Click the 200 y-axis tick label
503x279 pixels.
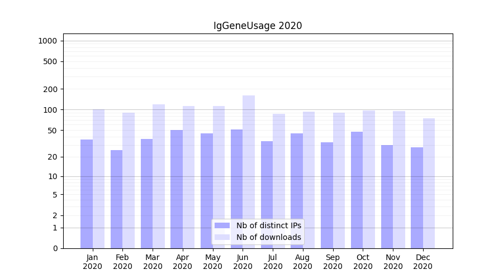(x=50, y=89)
